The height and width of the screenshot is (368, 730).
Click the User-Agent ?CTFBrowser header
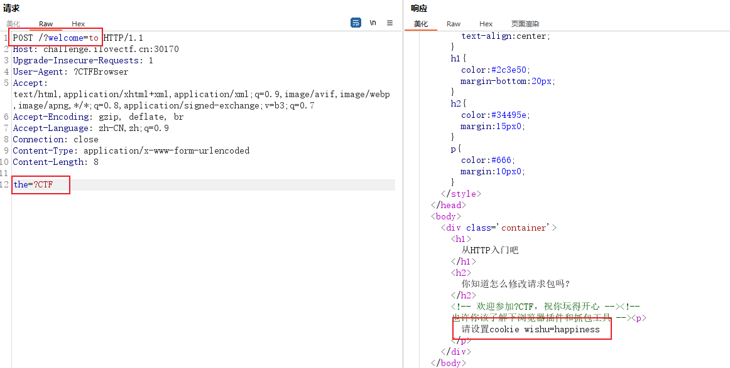[70, 71]
